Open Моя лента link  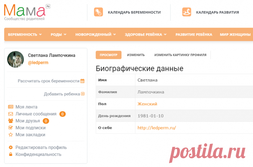click(26, 107)
